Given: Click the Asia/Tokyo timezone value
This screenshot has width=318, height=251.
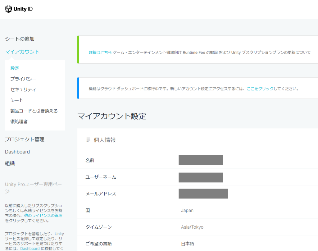Looking at the screenshot, I should [x=192, y=227].
